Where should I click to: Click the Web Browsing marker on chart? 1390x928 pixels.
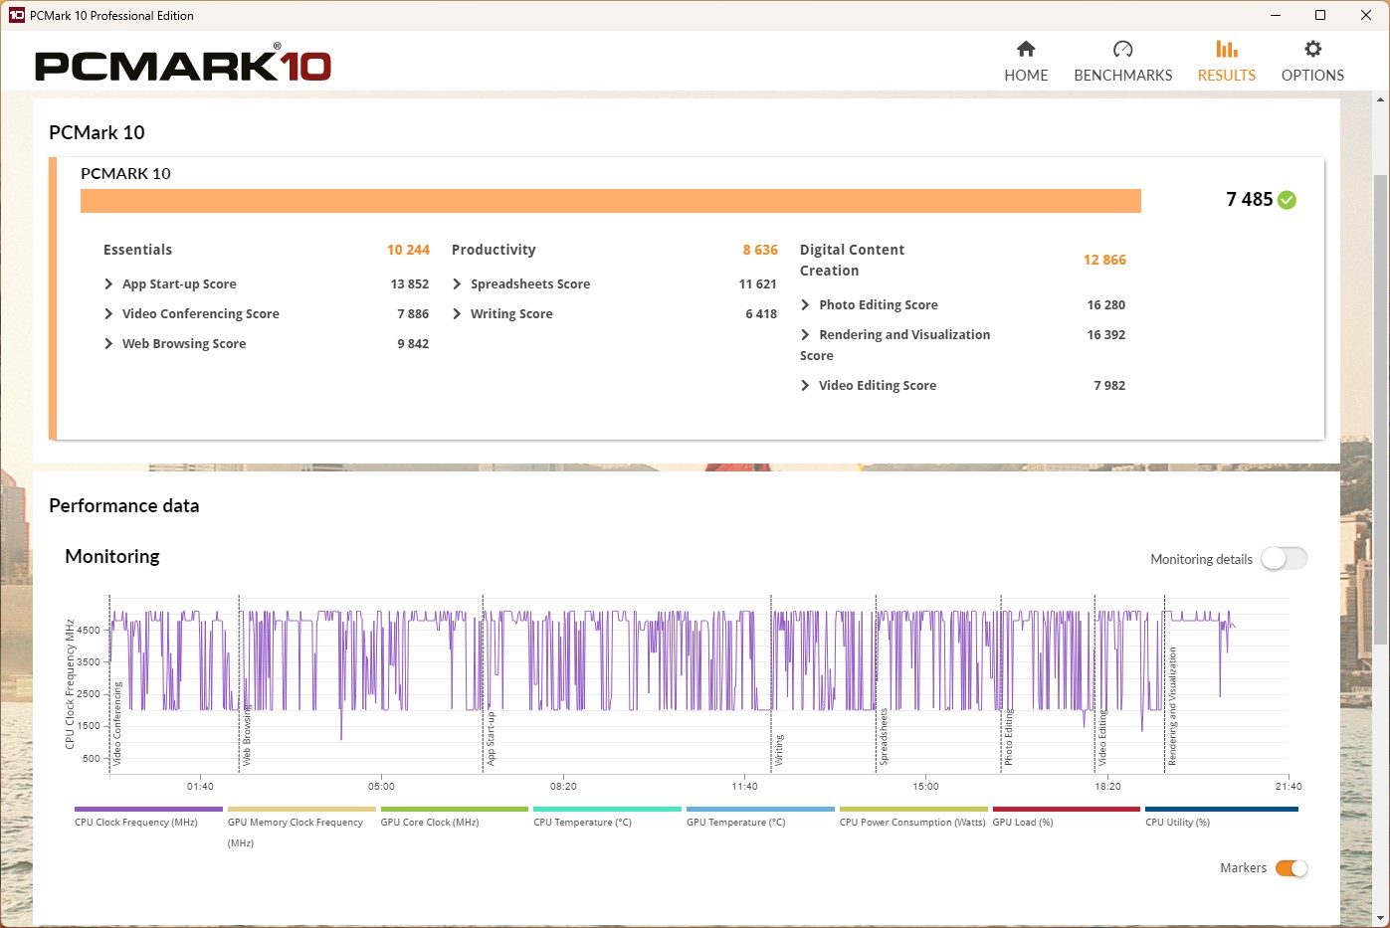tap(247, 734)
